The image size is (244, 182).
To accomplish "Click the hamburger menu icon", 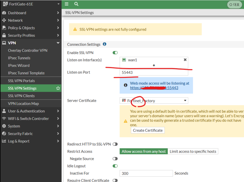I will coord(66,4).
